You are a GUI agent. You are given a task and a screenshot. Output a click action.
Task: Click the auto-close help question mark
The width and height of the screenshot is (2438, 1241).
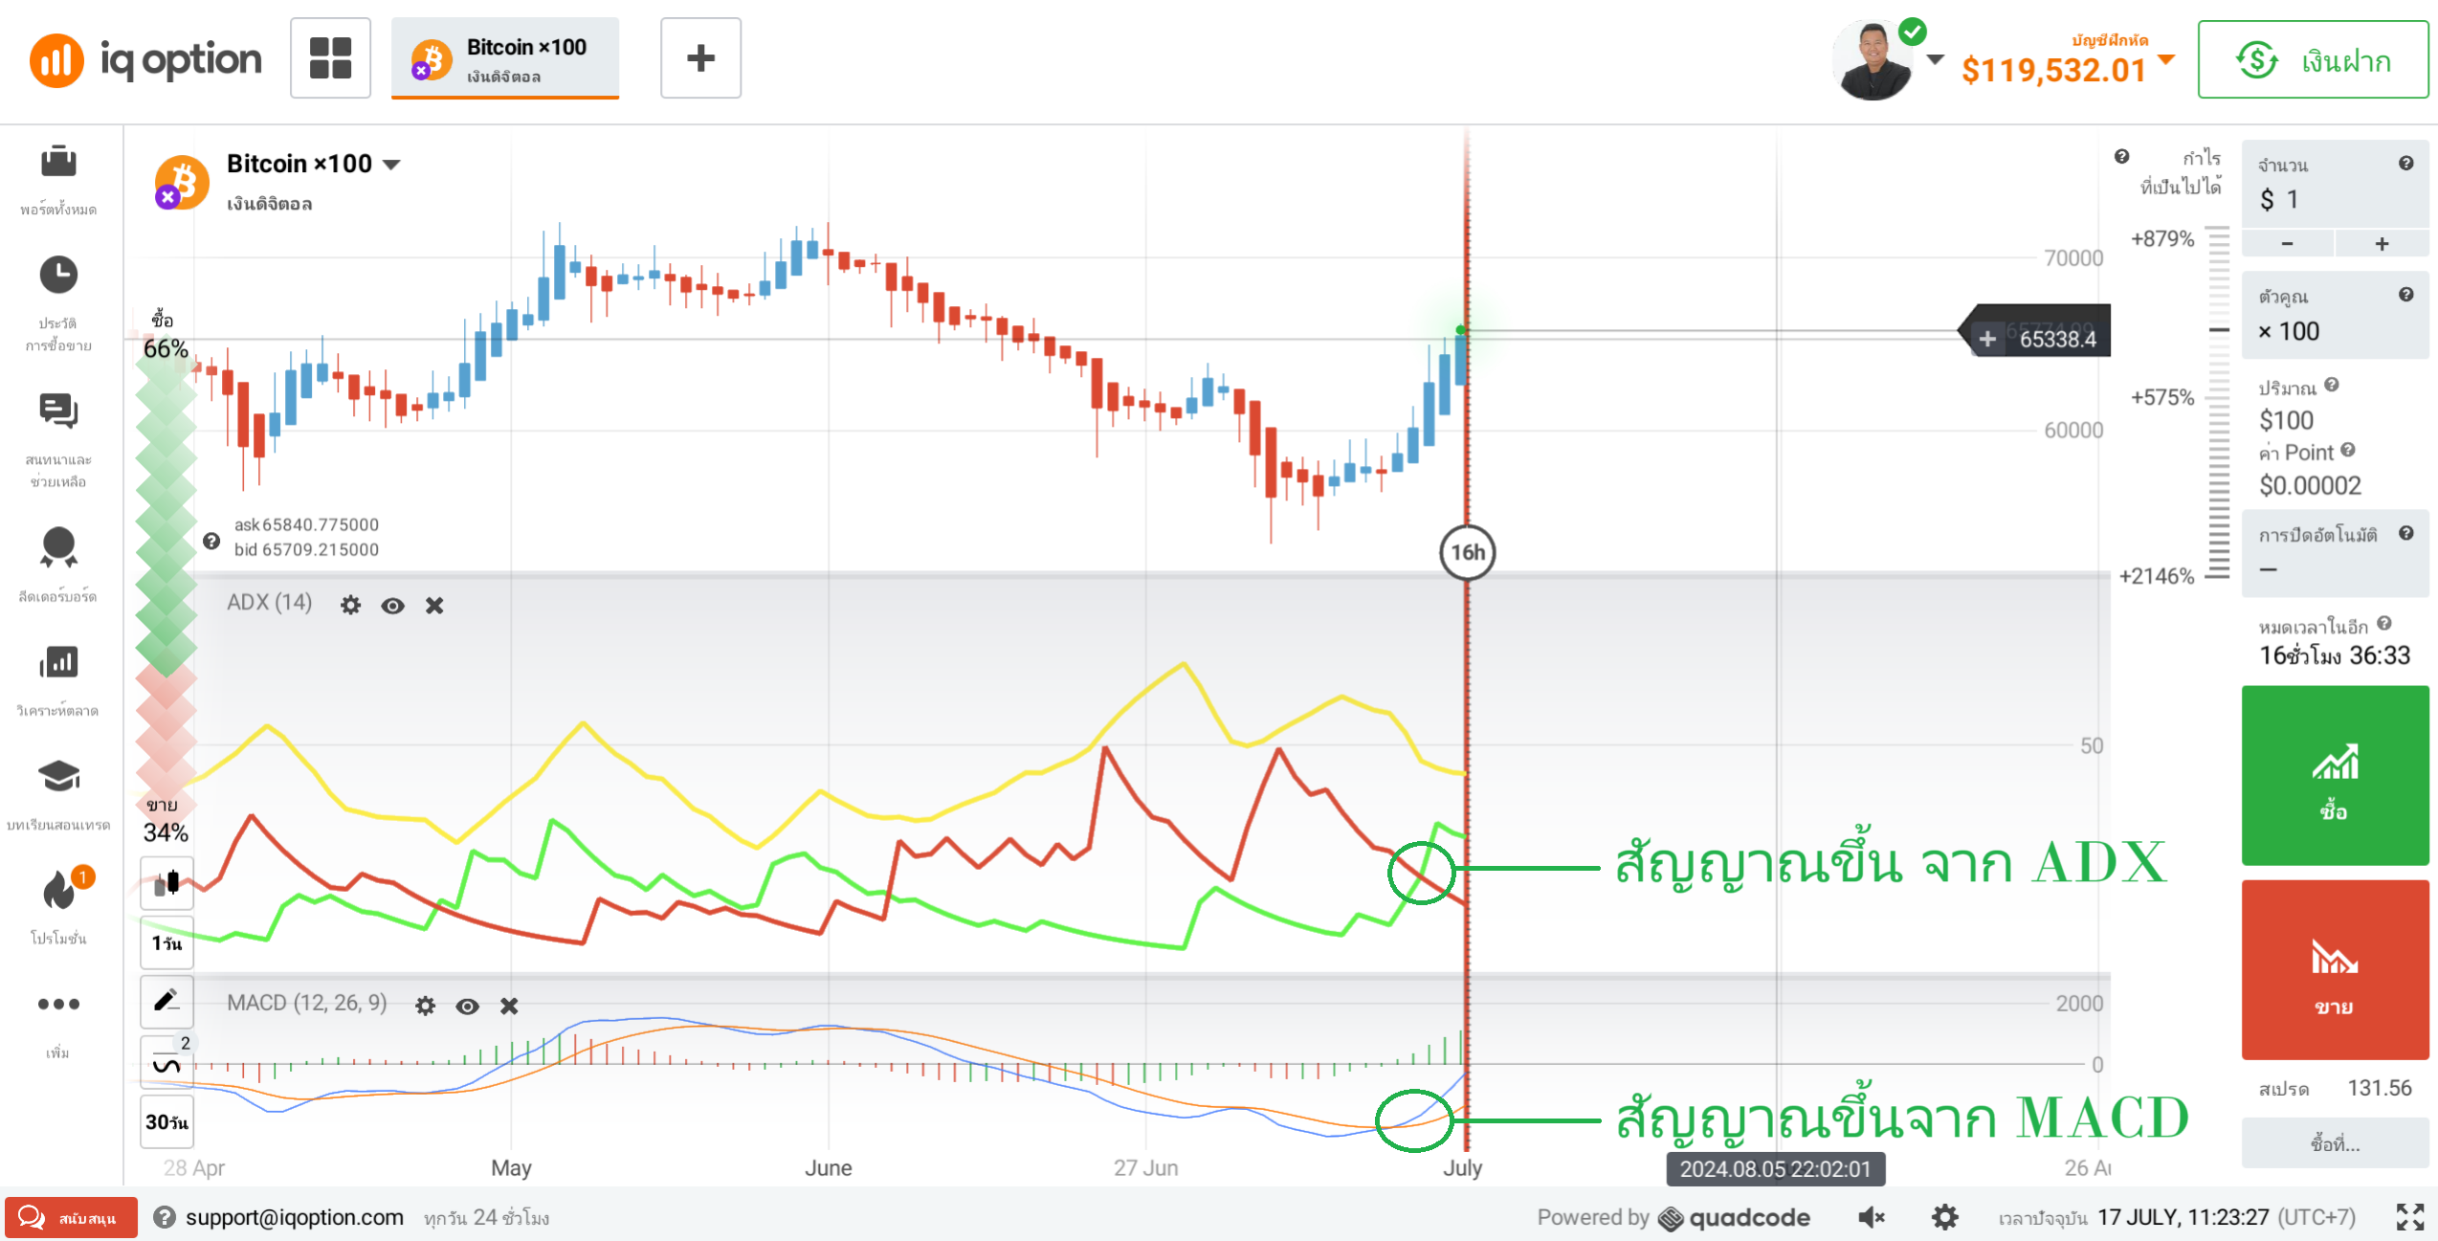coord(2405,533)
